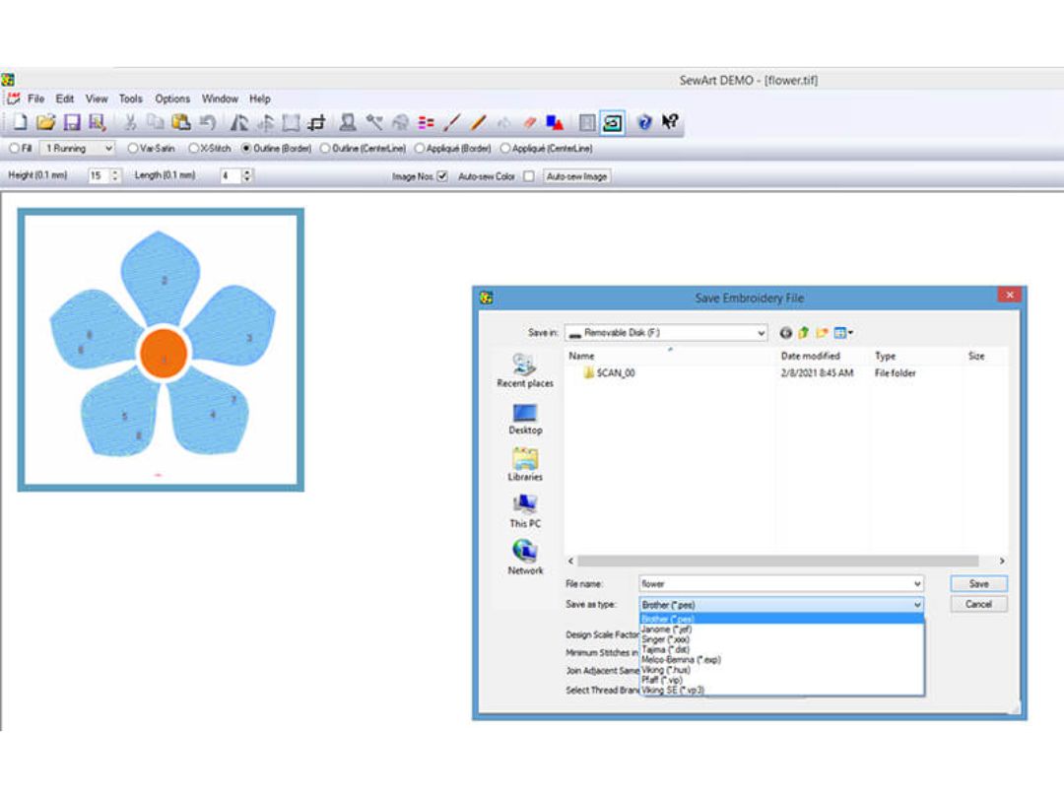Image resolution: width=1064 pixels, height=798 pixels.
Task: Open the blue Help question mark icon
Action: click(644, 122)
